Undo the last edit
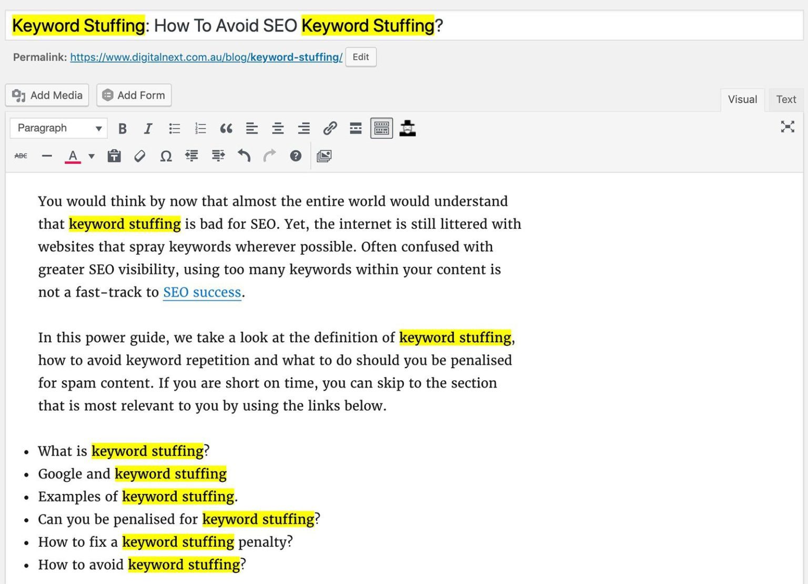The width and height of the screenshot is (808, 584). (244, 156)
